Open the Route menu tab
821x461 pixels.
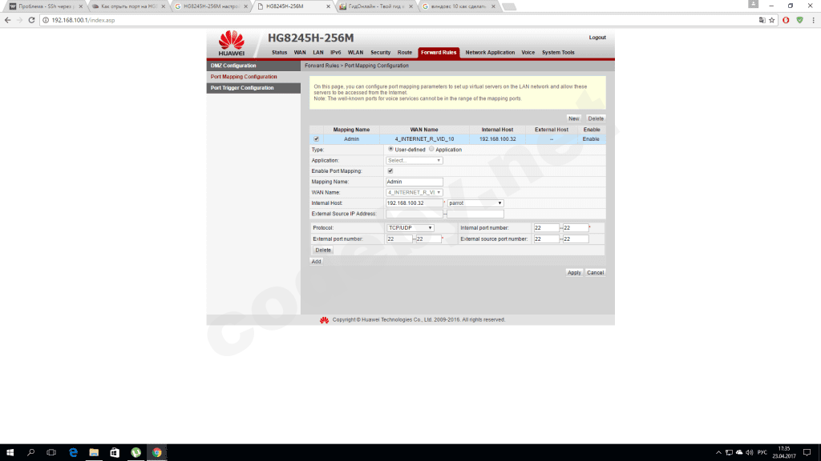404,52
